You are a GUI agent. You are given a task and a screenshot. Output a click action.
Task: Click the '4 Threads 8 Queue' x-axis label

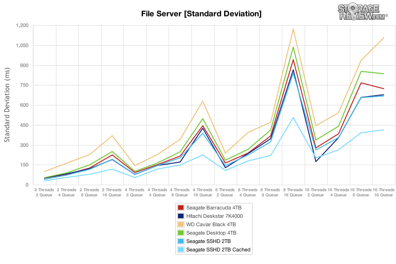(x=179, y=193)
